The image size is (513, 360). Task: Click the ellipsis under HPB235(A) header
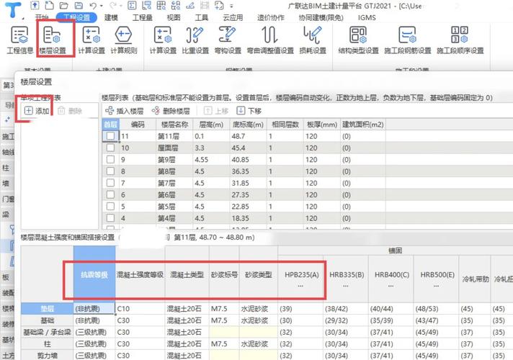pyautogui.click(x=300, y=286)
